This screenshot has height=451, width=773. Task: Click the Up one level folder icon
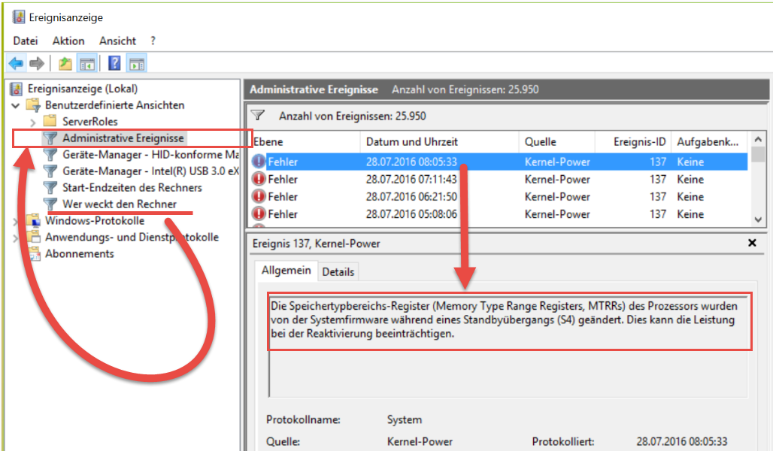coord(65,64)
